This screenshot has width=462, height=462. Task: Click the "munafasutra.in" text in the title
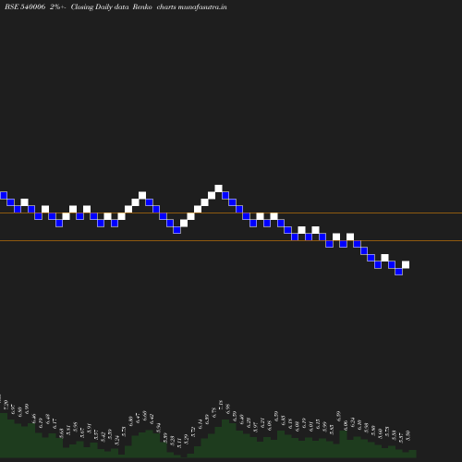tap(202, 6)
